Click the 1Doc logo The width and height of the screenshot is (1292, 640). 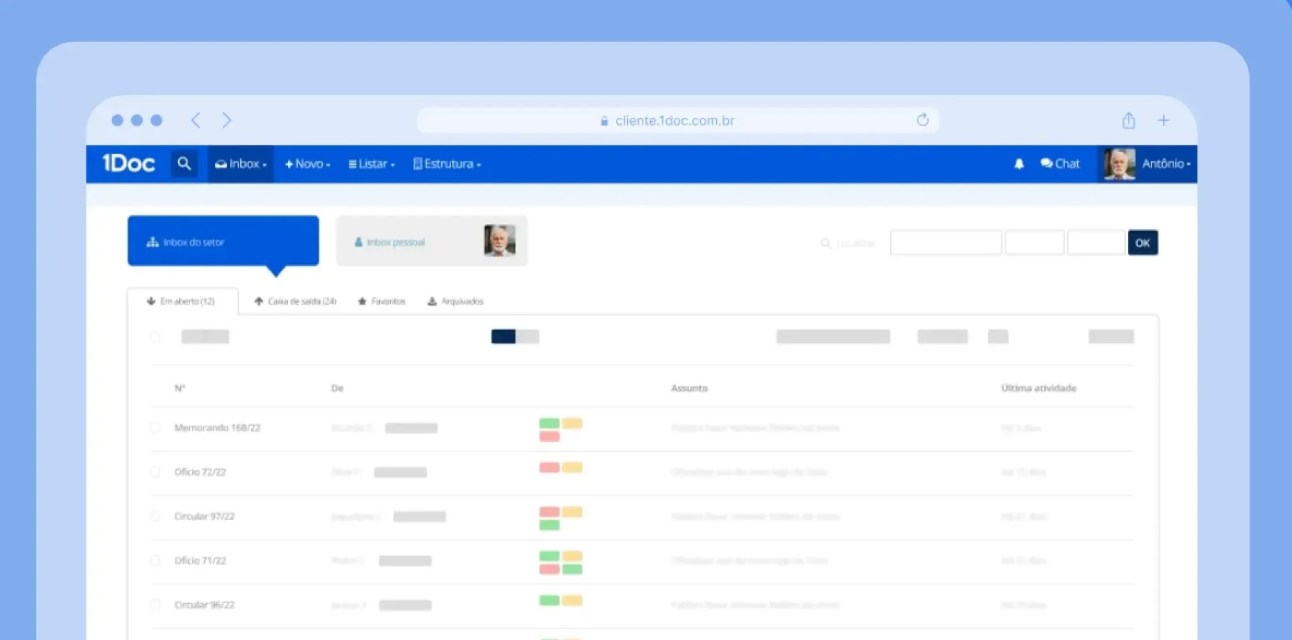point(129,164)
